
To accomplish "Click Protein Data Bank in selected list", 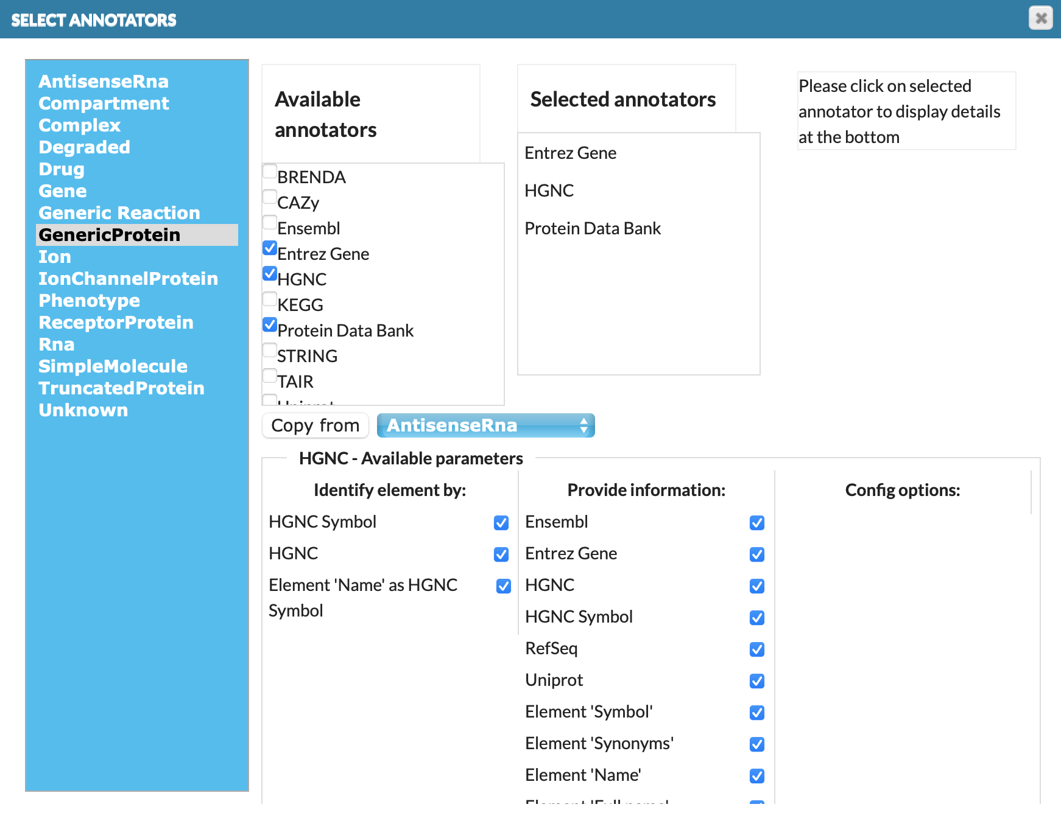I will pos(592,229).
